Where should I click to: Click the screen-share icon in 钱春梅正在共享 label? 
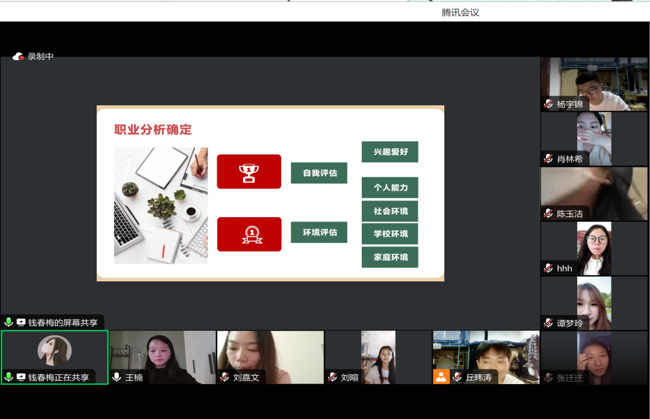(x=21, y=377)
